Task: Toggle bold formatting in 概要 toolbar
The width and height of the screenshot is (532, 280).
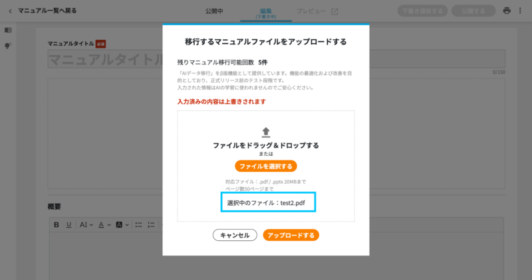Action: (57, 225)
